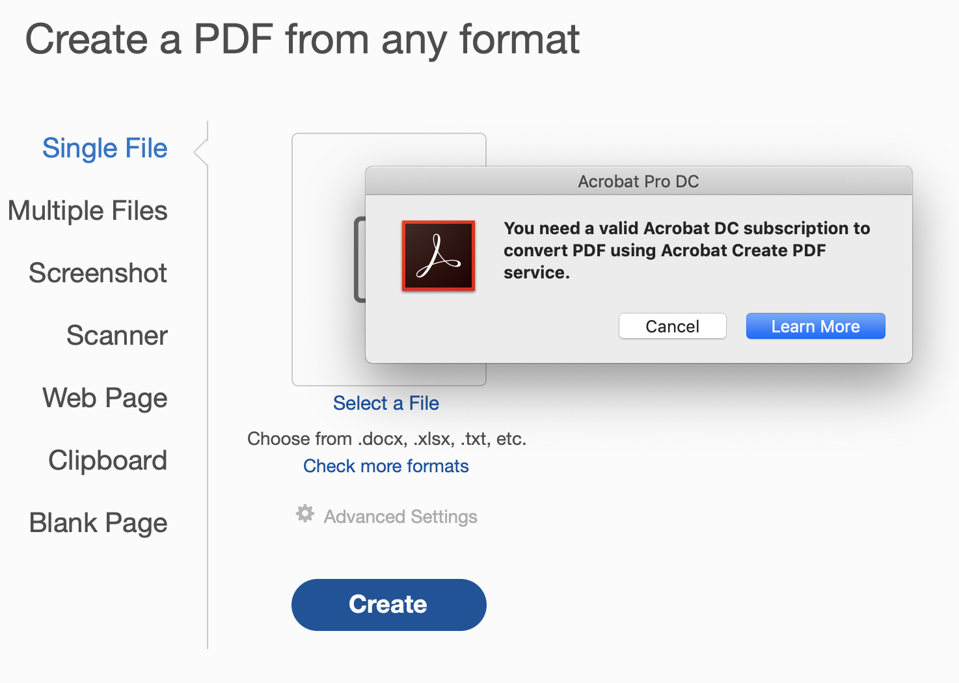The height and width of the screenshot is (683, 959).
Task: Click Advanced Settings text label
Action: click(x=399, y=516)
